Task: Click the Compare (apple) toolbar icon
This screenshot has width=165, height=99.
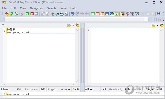Action: (x=7, y=14)
